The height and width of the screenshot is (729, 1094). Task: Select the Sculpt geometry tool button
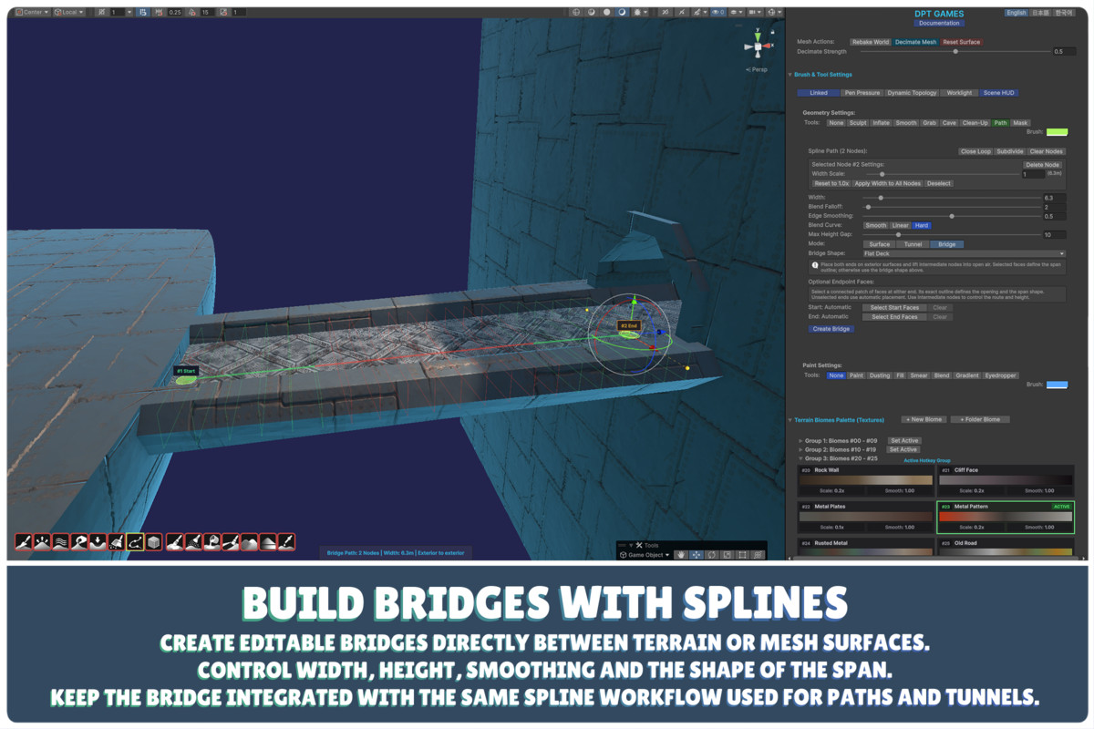[x=858, y=122]
